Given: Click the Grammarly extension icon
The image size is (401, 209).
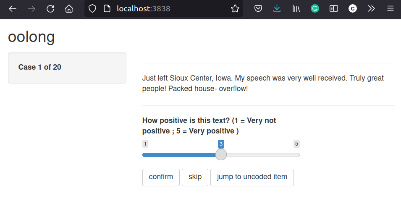Looking at the screenshot, I should pyautogui.click(x=315, y=9).
